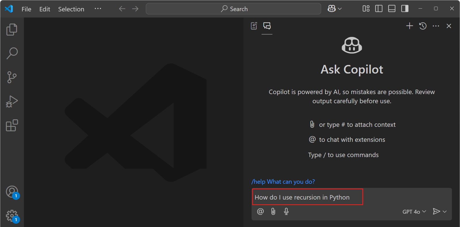The image size is (460, 227).
Task: Click 'or type # to attach context' text
Action: [x=357, y=125]
